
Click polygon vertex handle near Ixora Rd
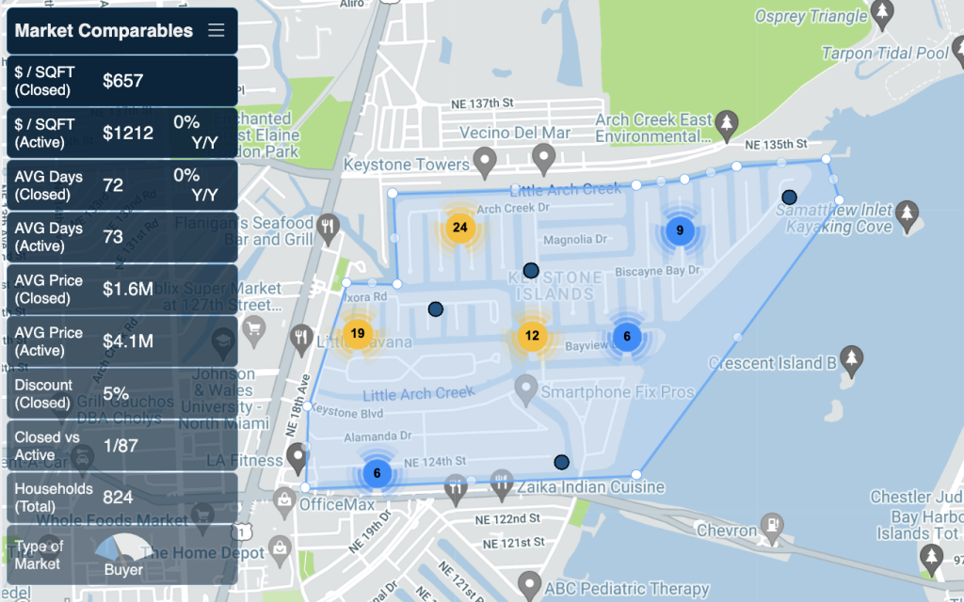(346, 282)
